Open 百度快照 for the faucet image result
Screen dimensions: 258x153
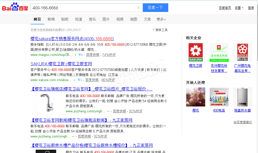point(120,111)
